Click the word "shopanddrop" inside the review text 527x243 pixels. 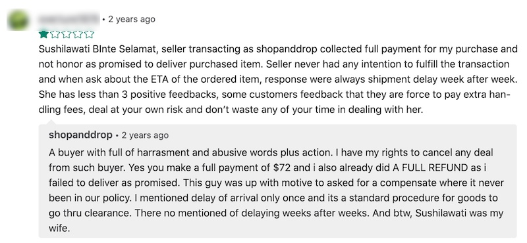click(x=287, y=49)
